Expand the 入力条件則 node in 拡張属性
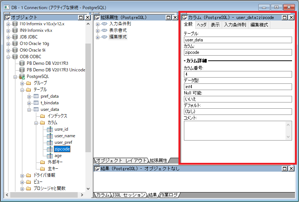Viewport: 299px width, 202px height. pos(98,24)
